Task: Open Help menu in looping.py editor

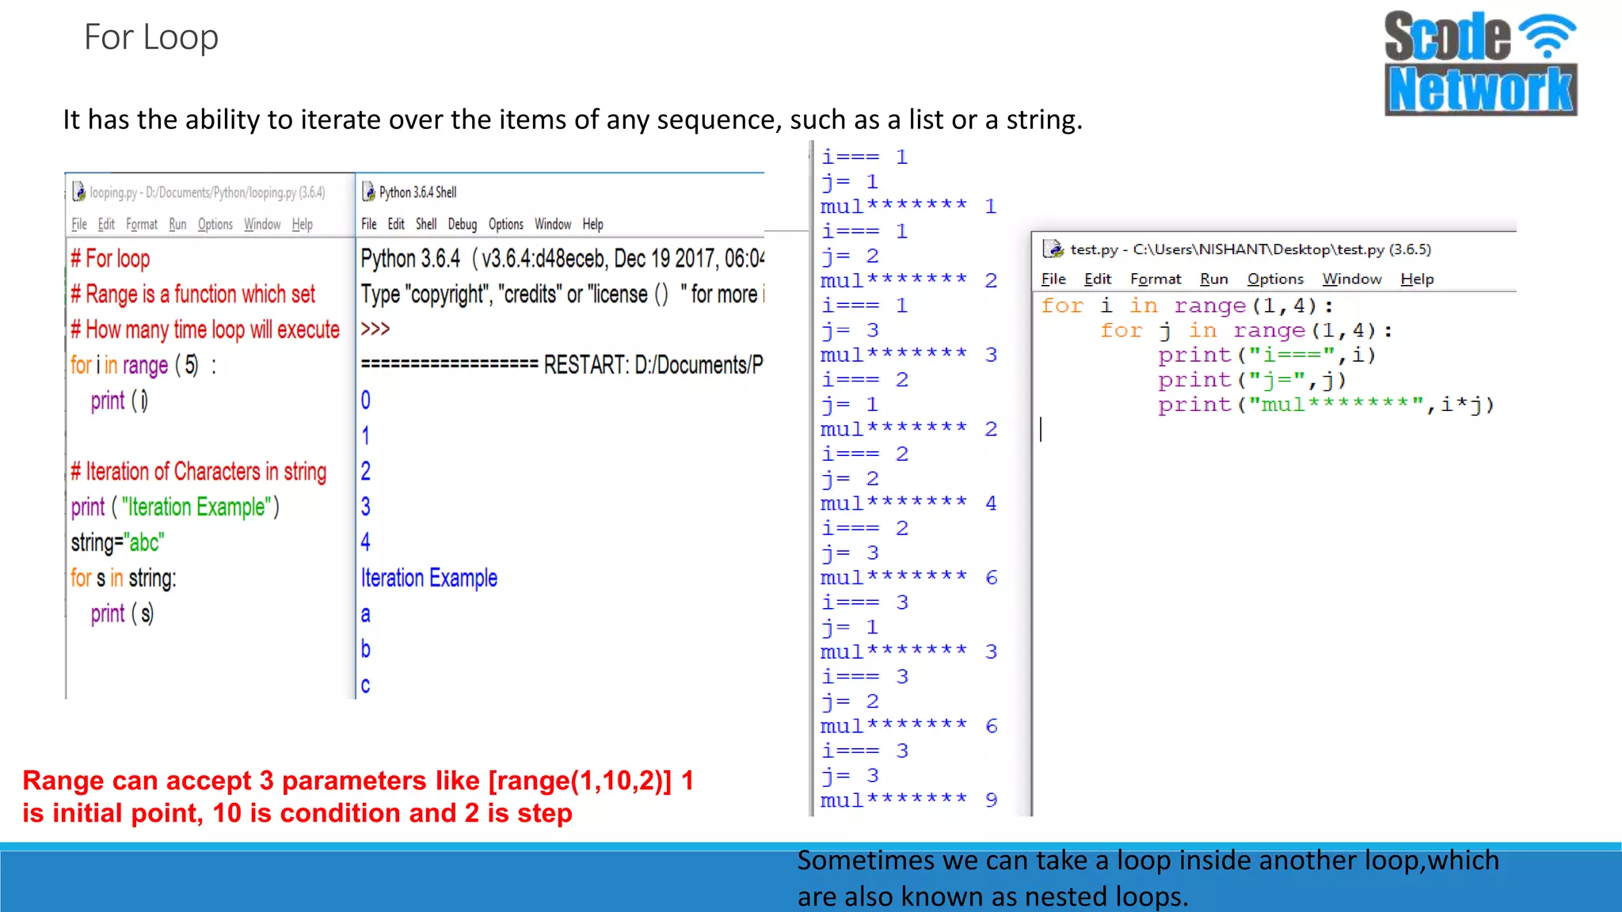Action: (303, 224)
